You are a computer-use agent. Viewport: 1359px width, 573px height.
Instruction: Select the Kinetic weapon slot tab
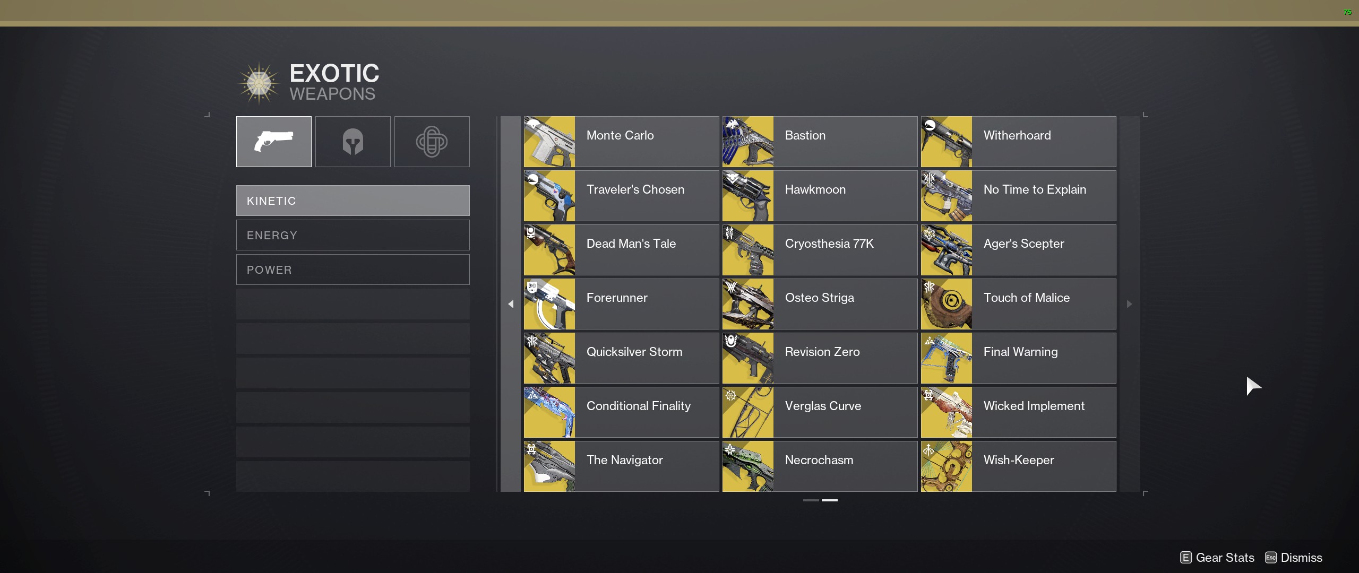point(352,201)
